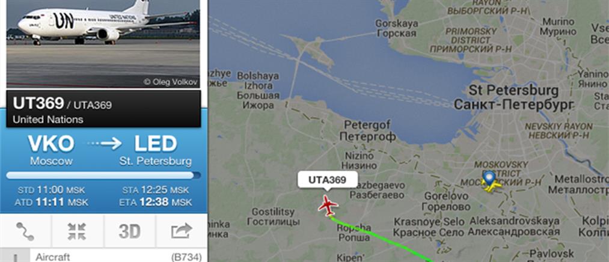The image size is (609, 262).
Task: Open the share arrow icon
Action: [x=182, y=231]
